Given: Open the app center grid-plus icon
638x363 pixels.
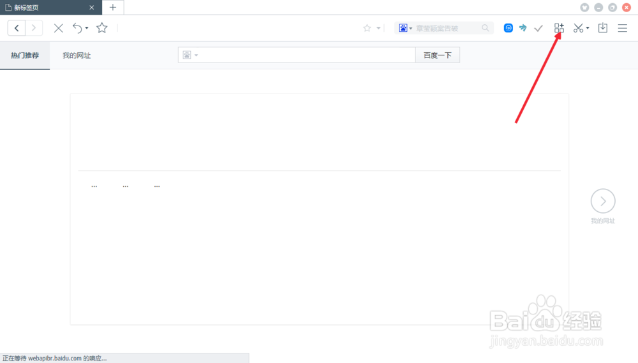Looking at the screenshot, I should tap(559, 27).
